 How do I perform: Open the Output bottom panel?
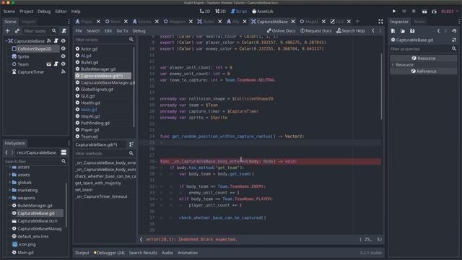[x=82, y=253]
